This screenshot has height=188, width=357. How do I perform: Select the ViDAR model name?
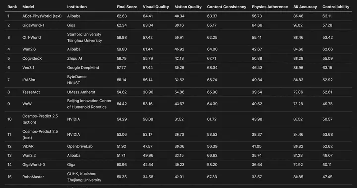click(28, 146)
